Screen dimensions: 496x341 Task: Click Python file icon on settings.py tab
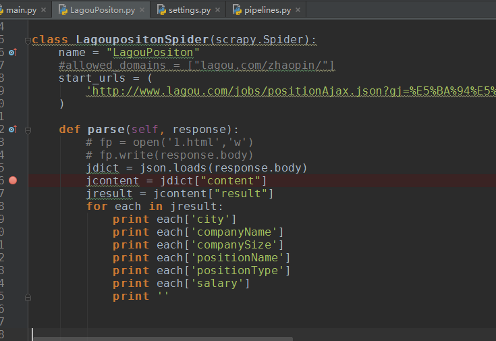(x=161, y=10)
